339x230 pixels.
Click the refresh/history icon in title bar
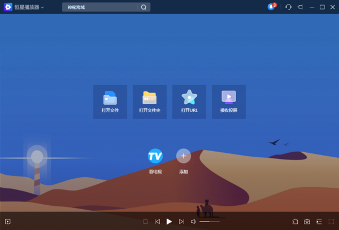pos(288,7)
